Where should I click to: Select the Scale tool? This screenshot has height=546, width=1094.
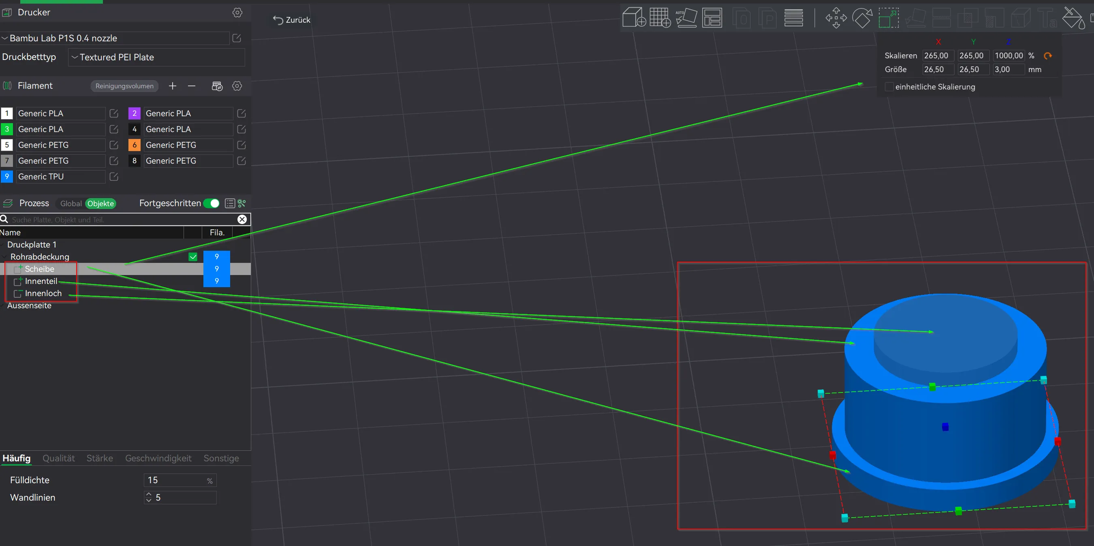(x=889, y=18)
